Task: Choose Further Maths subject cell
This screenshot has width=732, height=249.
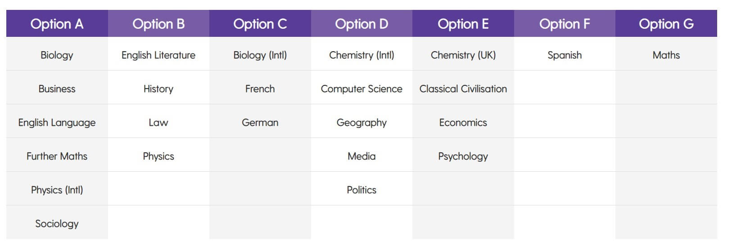Action: pyautogui.click(x=57, y=156)
